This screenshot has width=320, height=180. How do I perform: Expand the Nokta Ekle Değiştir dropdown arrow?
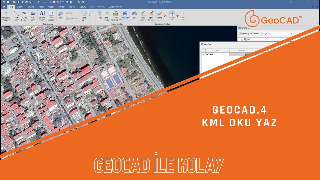(x=9, y=20)
